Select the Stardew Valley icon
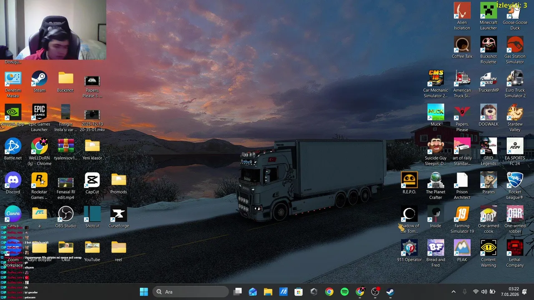 [x=515, y=118]
